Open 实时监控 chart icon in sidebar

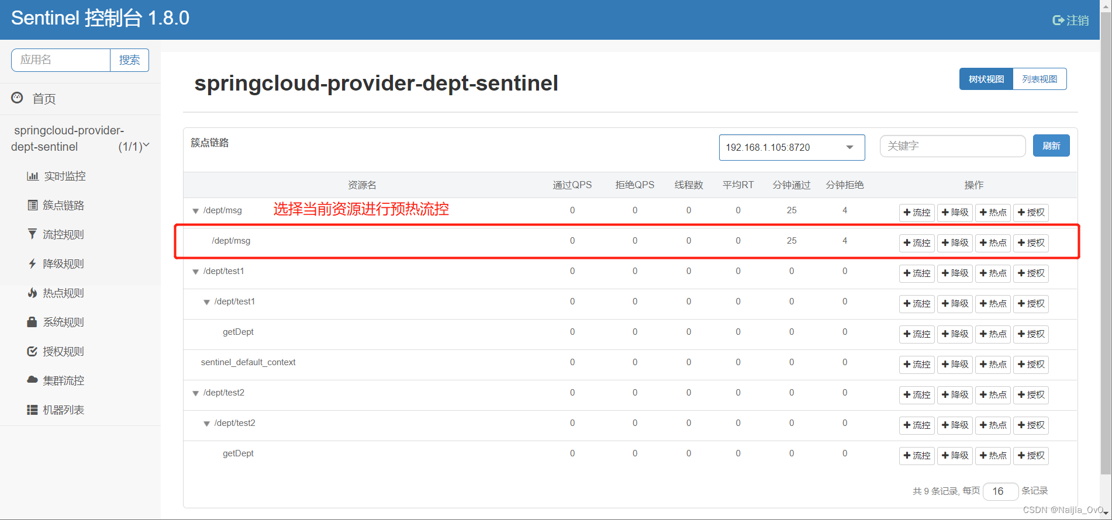point(33,176)
